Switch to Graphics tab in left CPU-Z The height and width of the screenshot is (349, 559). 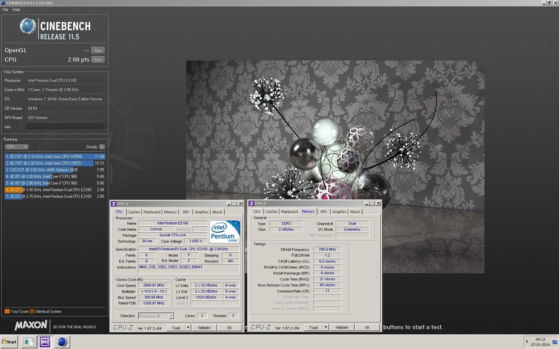click(202, 212)
